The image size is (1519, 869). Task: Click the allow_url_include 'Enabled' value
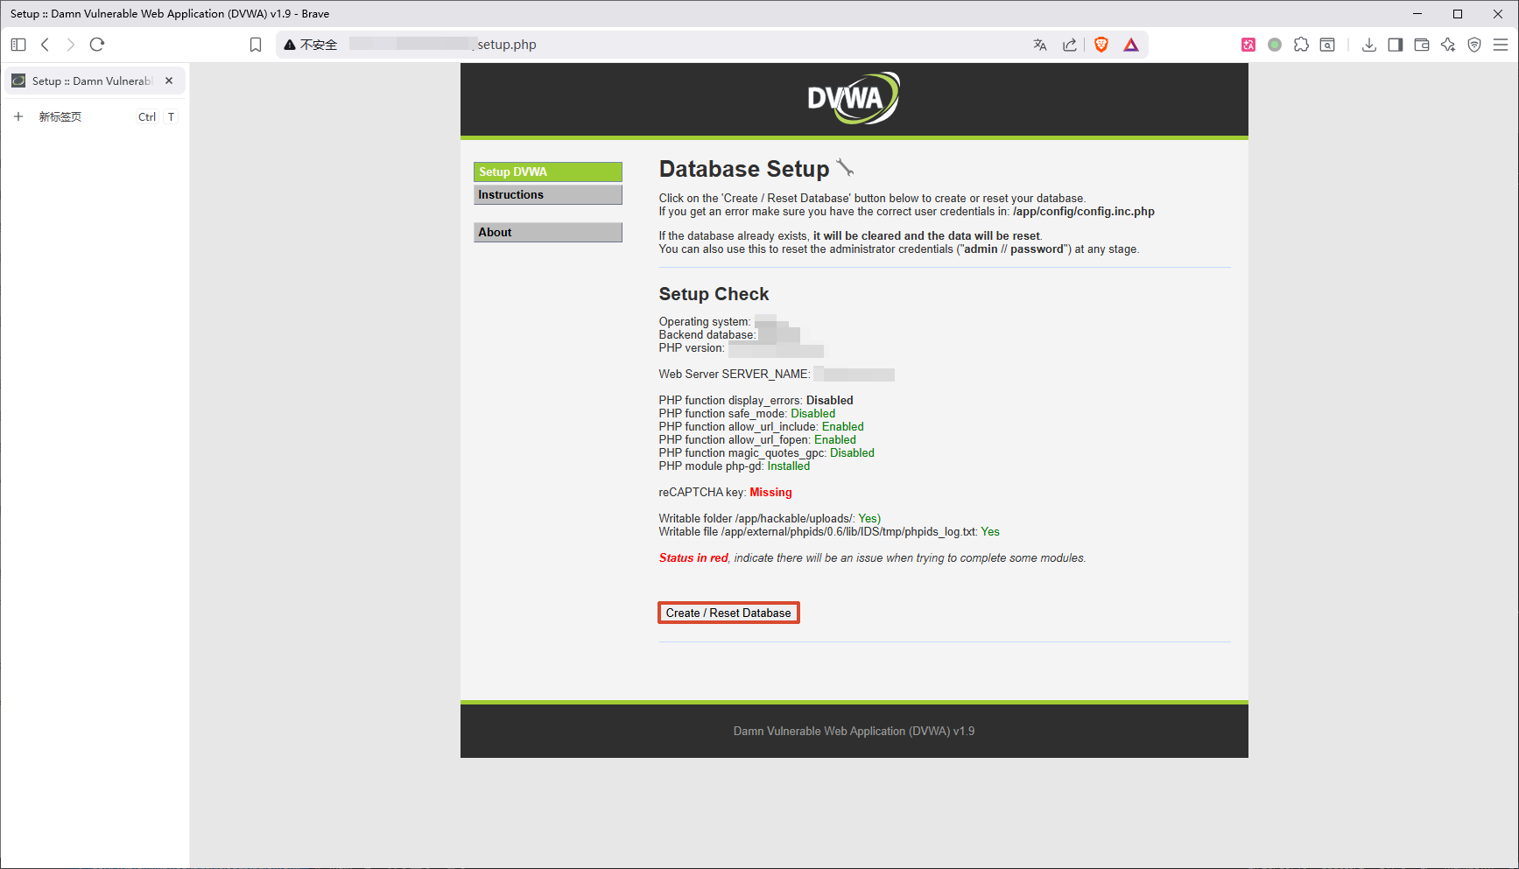pyautogui.click(x=843, y=427)
